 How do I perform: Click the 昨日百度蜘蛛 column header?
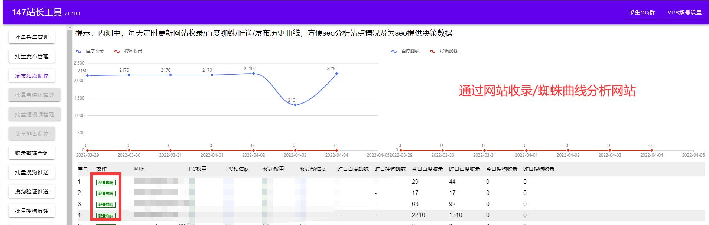coord(353,169)
